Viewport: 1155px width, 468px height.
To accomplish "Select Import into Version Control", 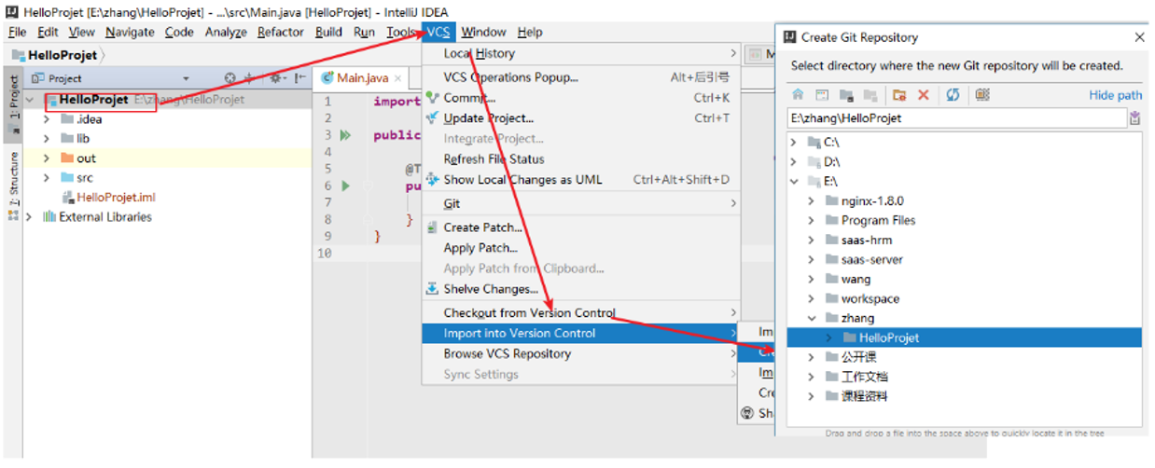I will point(581,333).
